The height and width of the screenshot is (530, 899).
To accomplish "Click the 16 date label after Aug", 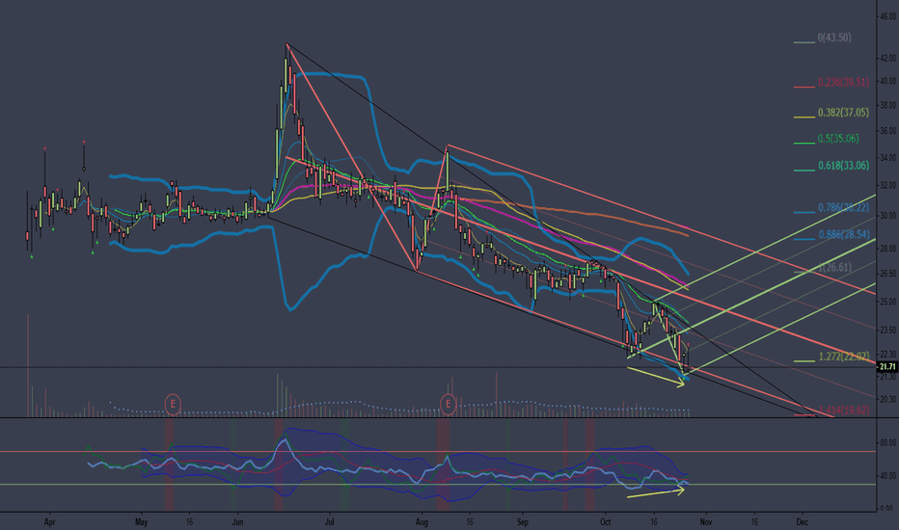I will pos(470,522).
